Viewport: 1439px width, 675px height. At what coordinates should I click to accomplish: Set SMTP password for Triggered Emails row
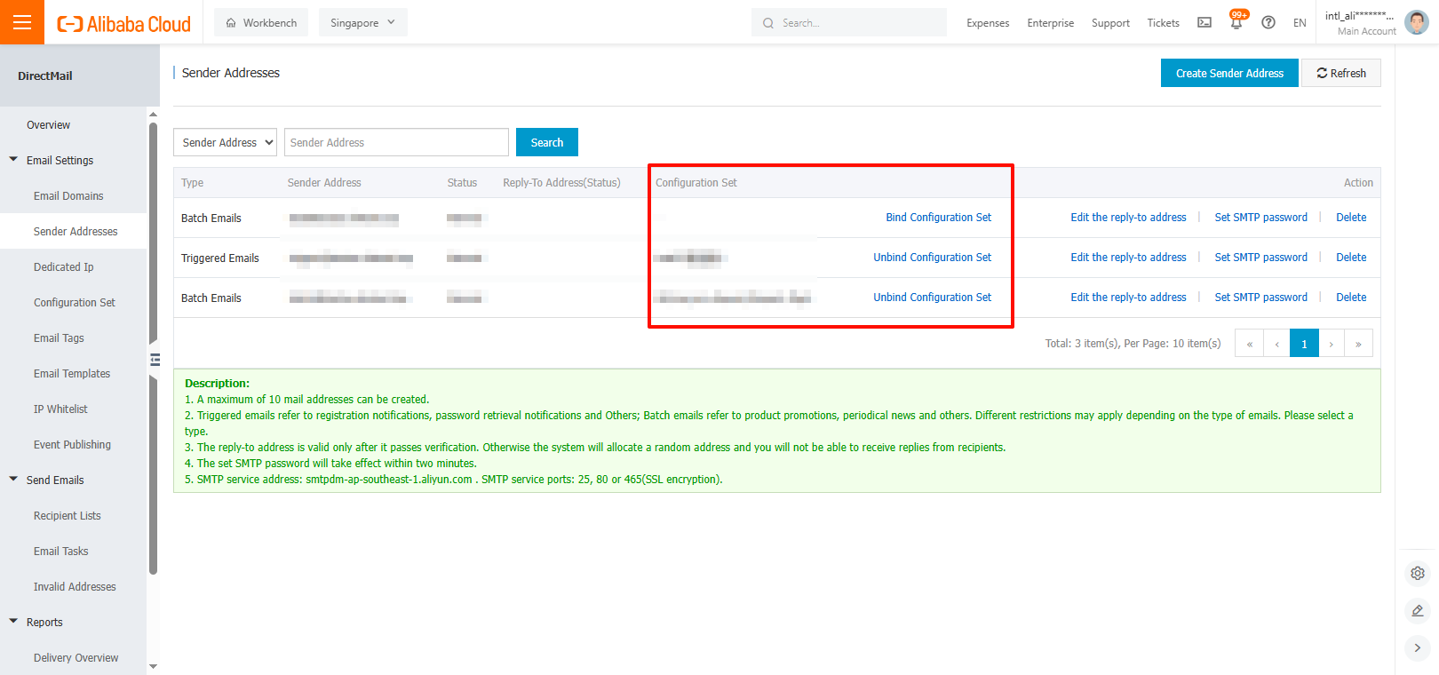pos(1260,257)
